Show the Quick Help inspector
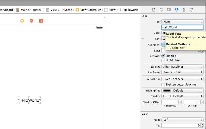 pyautogui.click(x=161, y=10)
